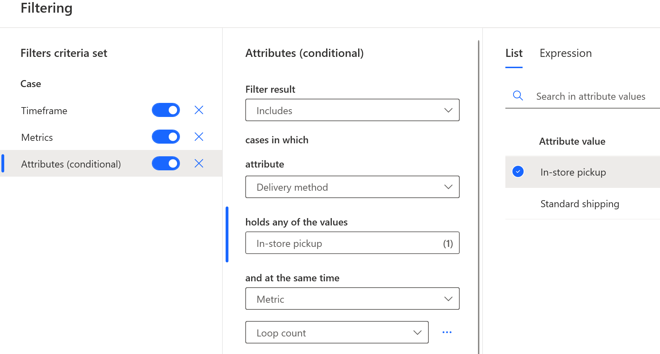This screenshot has height=354, width=660.
Task: Click the middle panel vertical scrollbar
Action: tap(479, 197)
